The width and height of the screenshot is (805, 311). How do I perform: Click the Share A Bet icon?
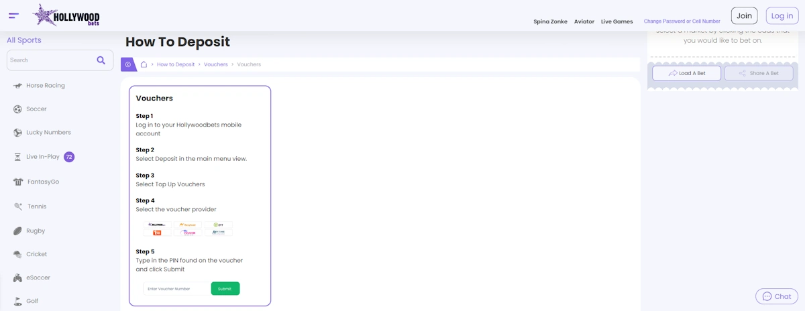pos(743,73)
